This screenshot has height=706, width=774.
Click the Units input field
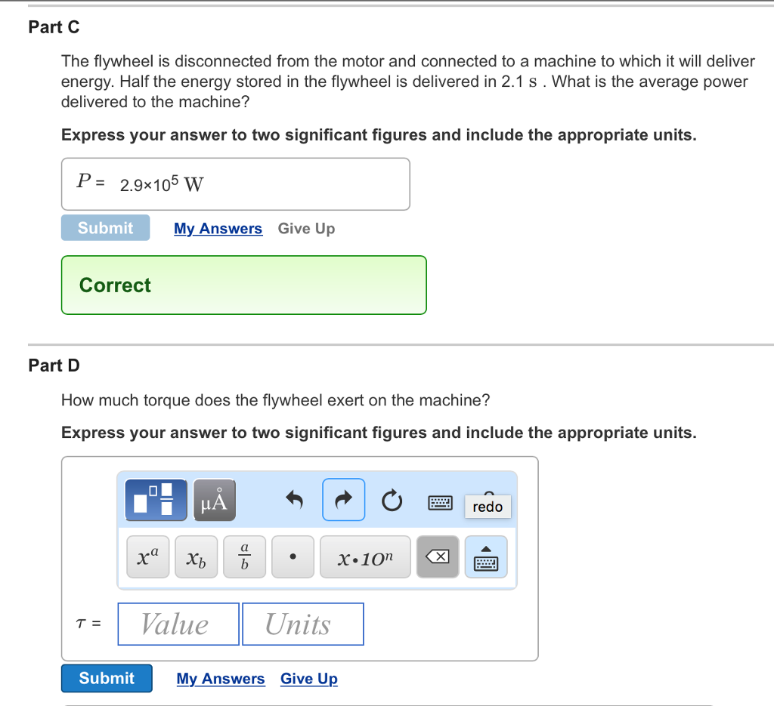tap(302, 624)
